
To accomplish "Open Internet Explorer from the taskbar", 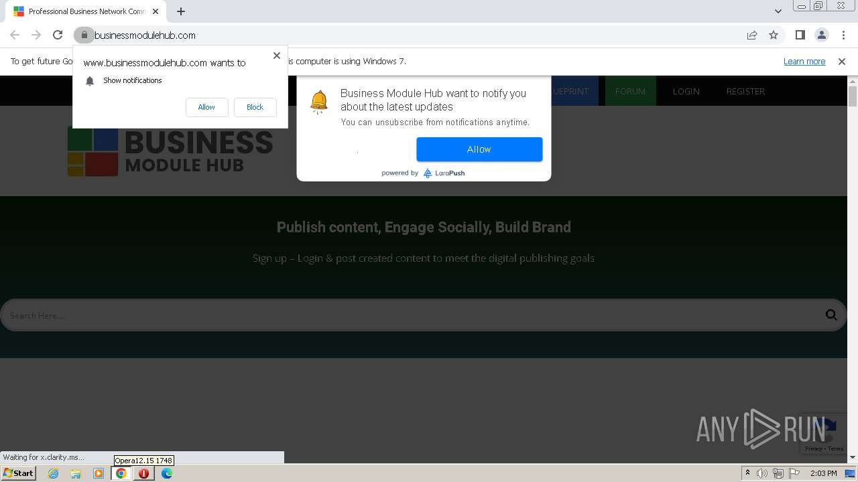I will pyautogui.click(x=53, y=473).
